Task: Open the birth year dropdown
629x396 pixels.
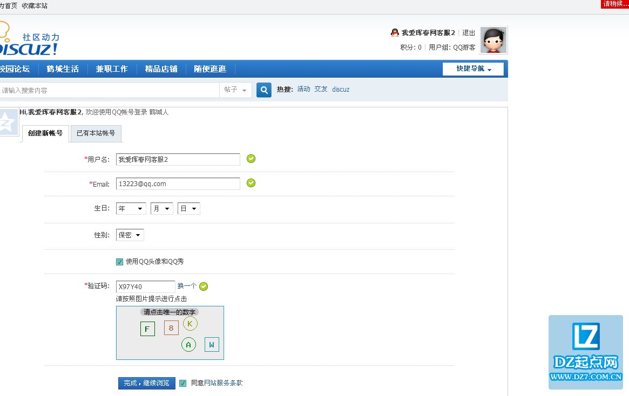Action: pos(131,209)
